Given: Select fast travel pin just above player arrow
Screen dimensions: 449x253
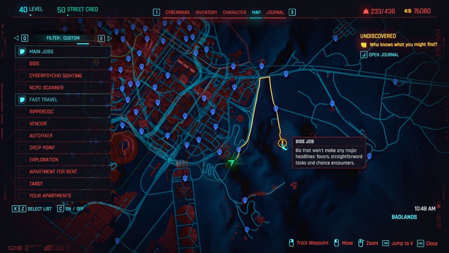Looking at the screenshot, I should [x=239, y=150].
